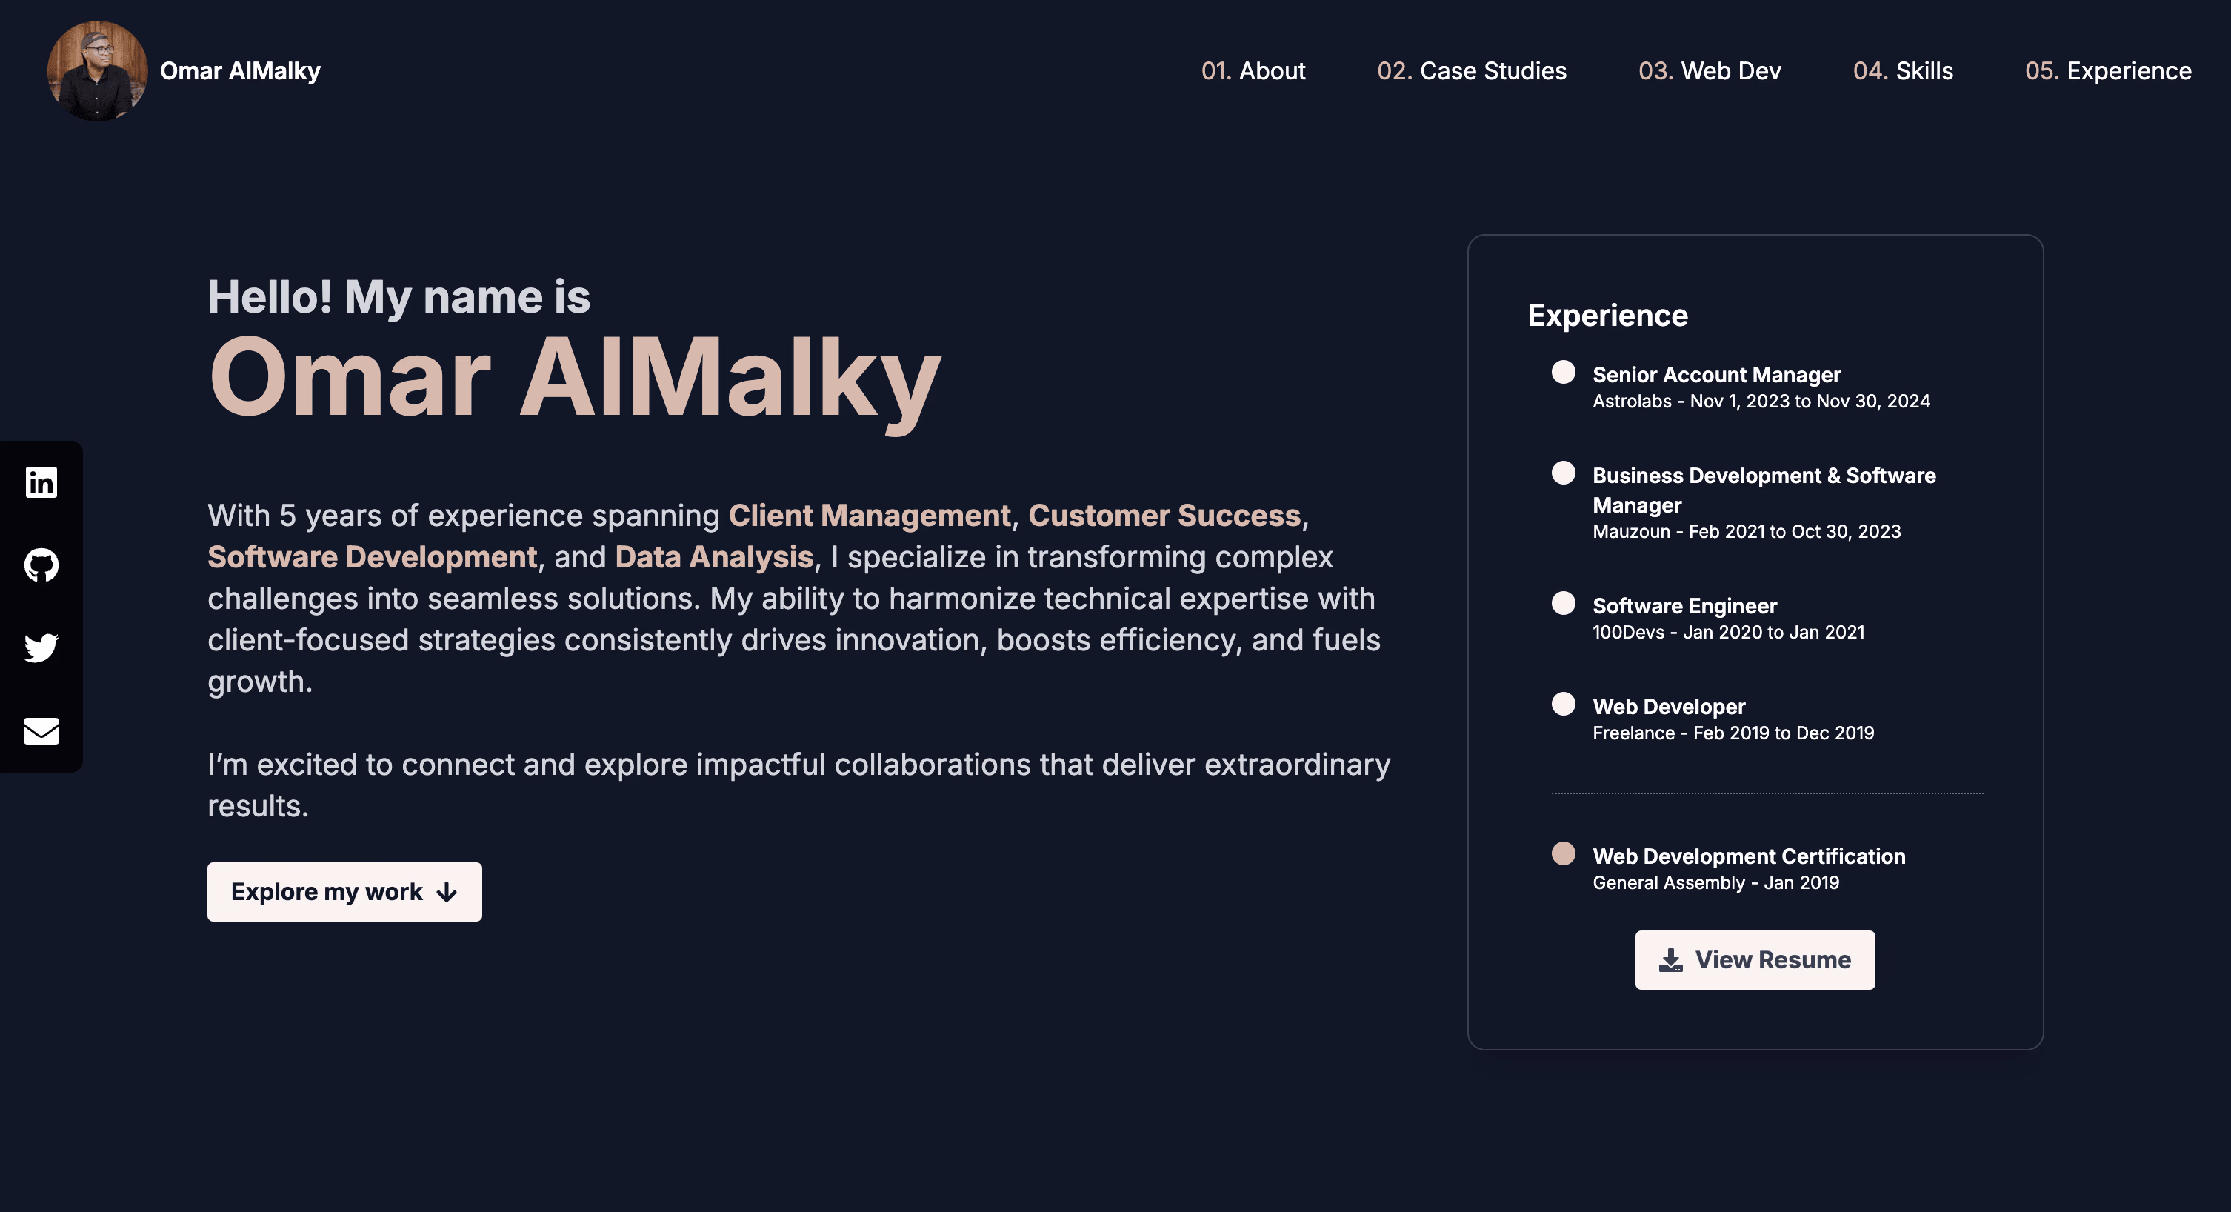
Task: Open the GitHub profile icon
Action: (41, 565)
